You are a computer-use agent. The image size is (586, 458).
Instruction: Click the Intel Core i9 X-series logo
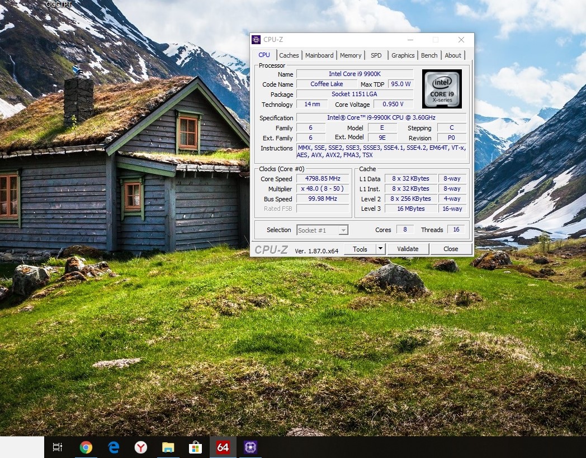coord(442,88)
